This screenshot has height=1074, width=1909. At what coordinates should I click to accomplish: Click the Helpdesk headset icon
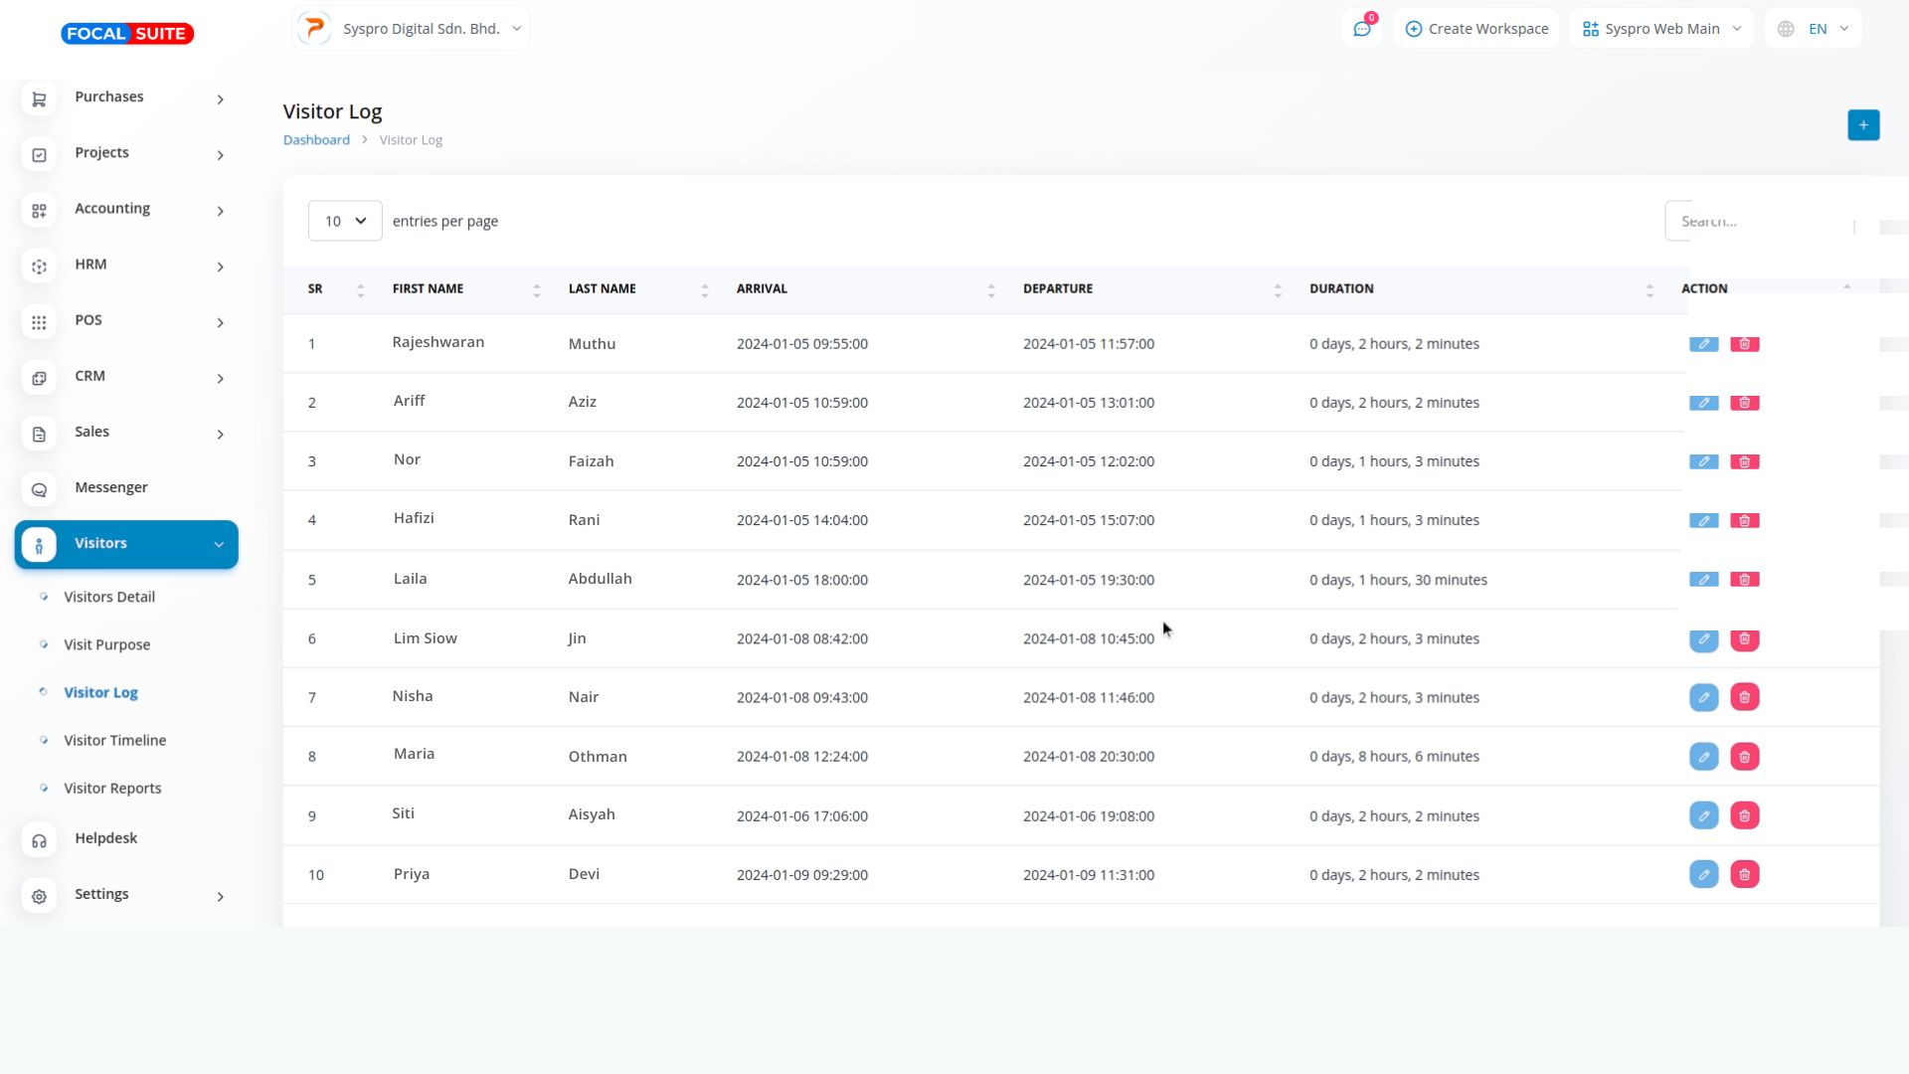39,841
